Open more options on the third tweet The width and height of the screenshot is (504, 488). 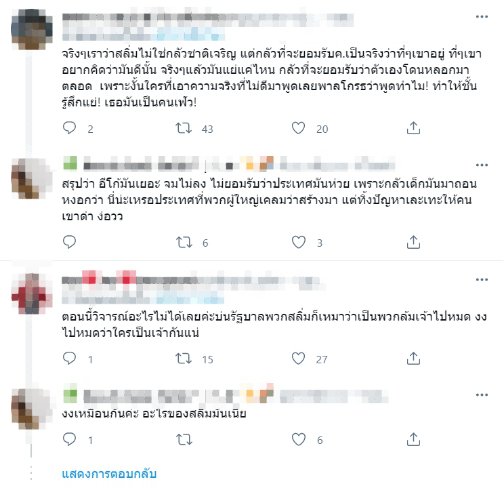482,279
